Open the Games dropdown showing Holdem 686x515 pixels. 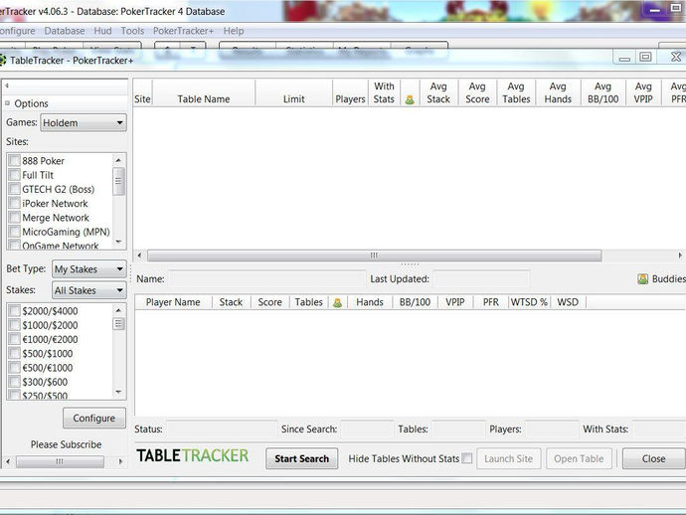pyautogui.click(x=84, y=123)
